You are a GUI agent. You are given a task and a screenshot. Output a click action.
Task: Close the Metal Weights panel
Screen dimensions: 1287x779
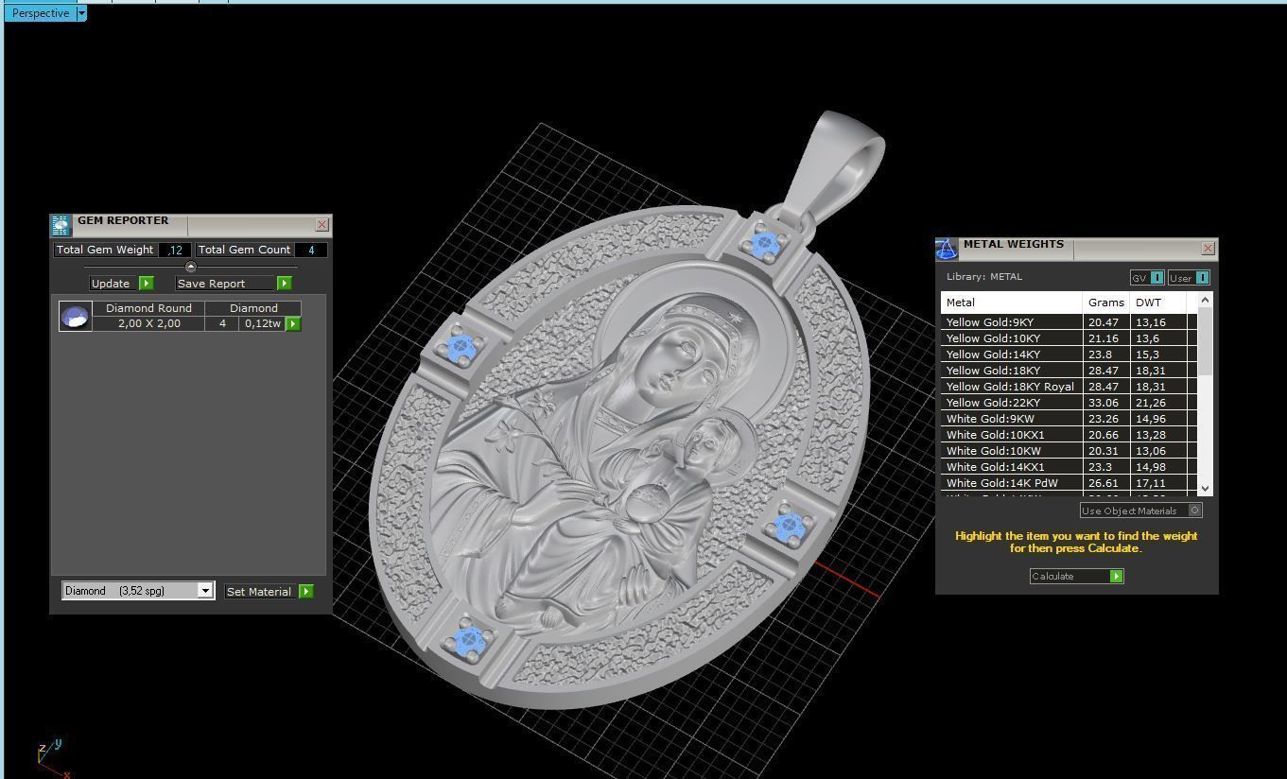[x=1208, y=249]
